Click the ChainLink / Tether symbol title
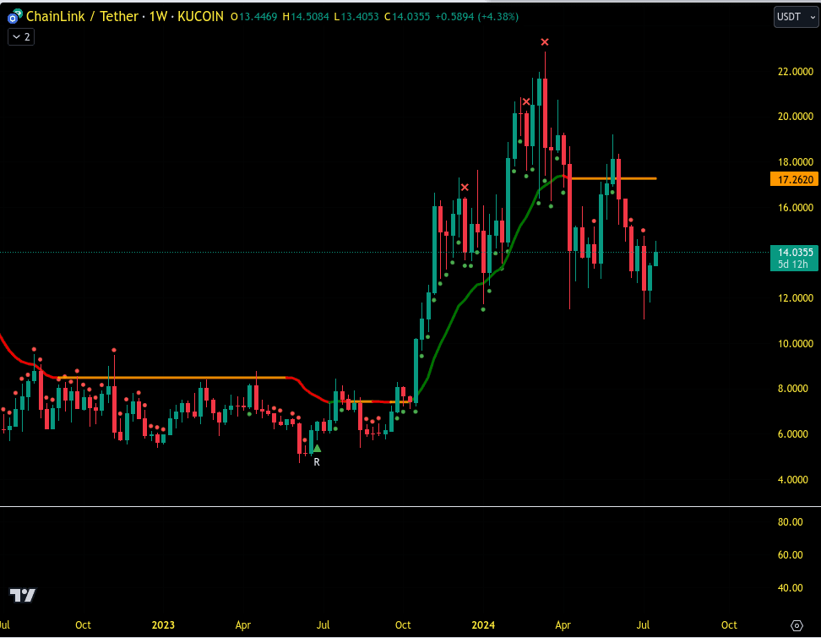Screen dimensions: 821x638 (82, 17)
